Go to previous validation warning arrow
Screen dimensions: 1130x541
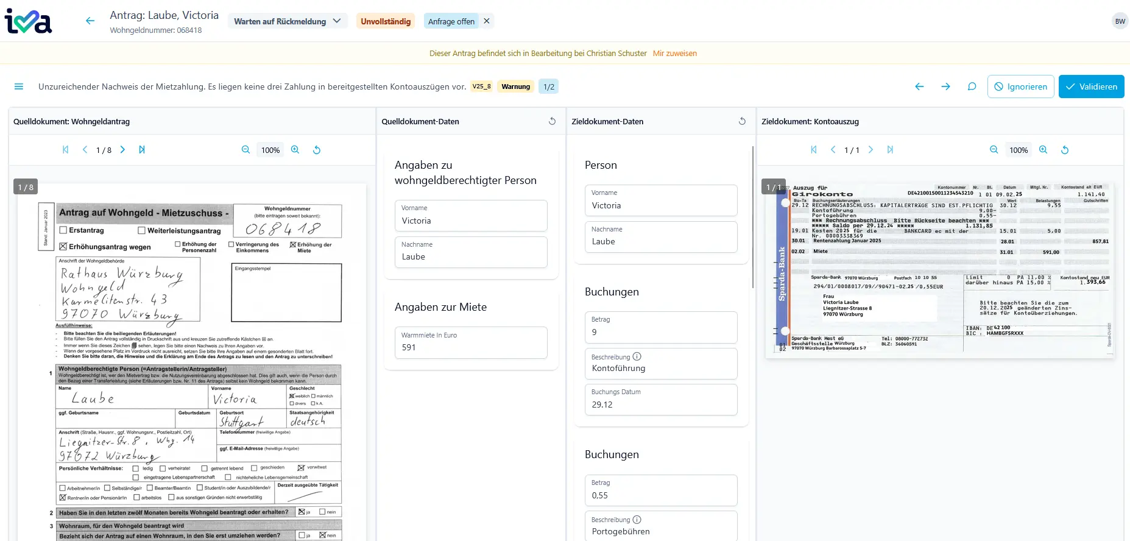pyautogui.click(x=919, y=87)
